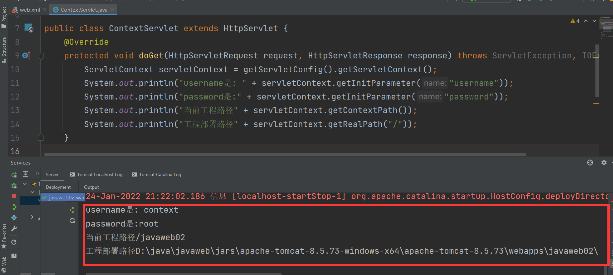This screenshot has width=613, height=275.
Task: Click the override method gutter icon on line 9
Action: (x=27, y=55)
